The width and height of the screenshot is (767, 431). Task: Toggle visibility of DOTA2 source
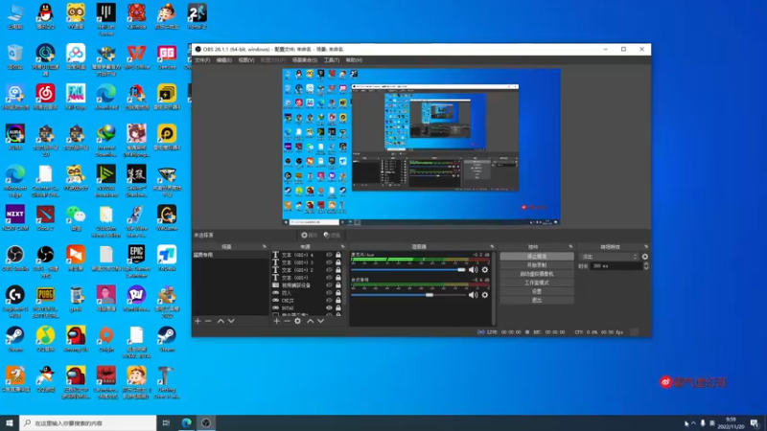coord(329,307)
